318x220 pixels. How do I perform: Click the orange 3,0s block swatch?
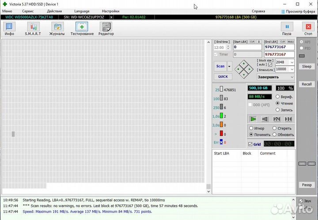(221, 124)
